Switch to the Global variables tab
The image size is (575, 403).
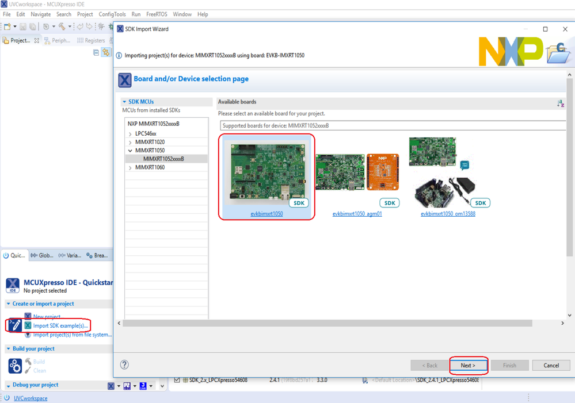click(x=42, y=255)
